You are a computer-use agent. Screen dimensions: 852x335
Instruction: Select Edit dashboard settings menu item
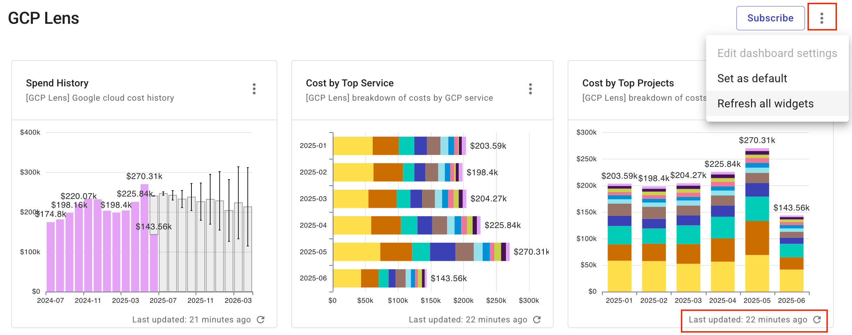pyautogui.click(x=777, y=53)
